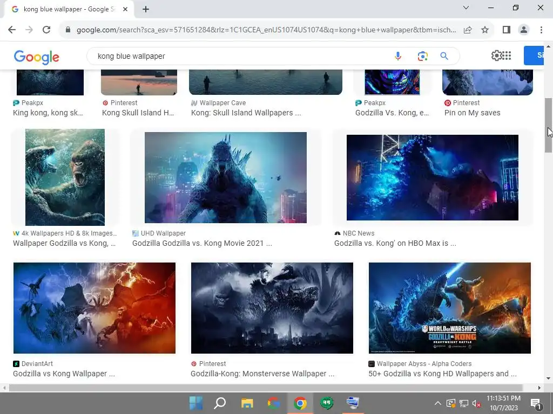Go to Google home via logo
This screenshot has width=553, height=414.
[x=36, y=57]
